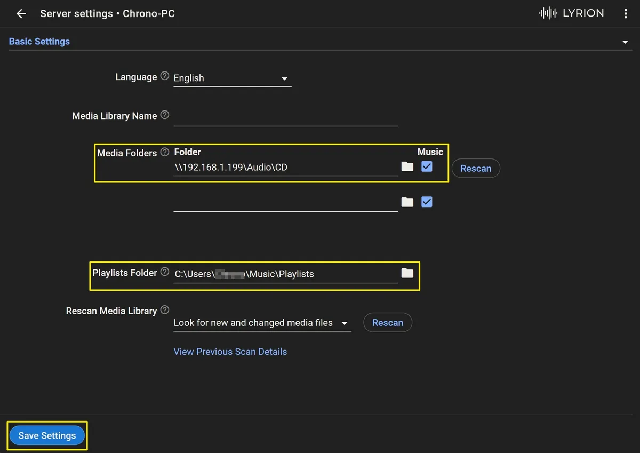
Task: Show help for the Language setting
Action: [165, 76]
